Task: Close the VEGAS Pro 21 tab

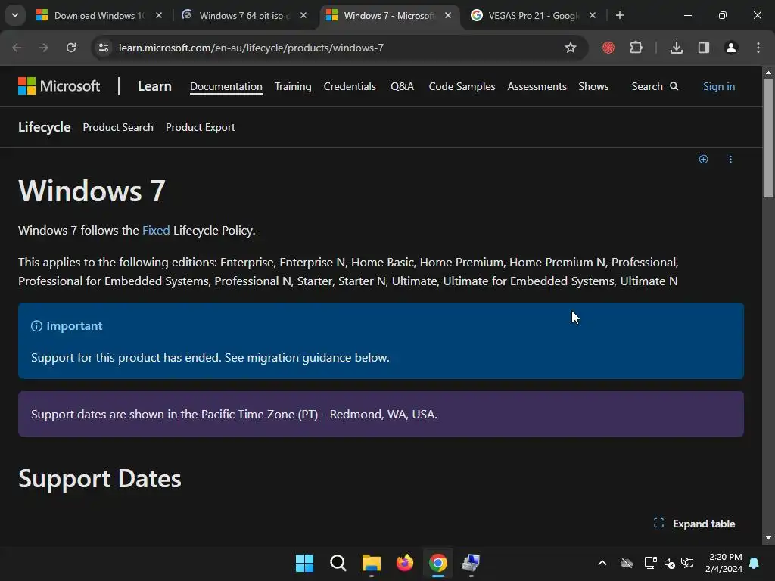Action: coord(593,15)
